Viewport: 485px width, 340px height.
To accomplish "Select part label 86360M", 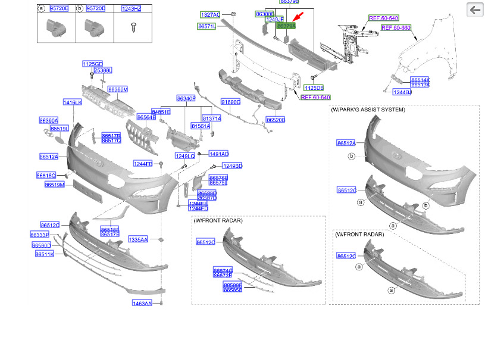I will pyautogui.click(x=118, y=89).
